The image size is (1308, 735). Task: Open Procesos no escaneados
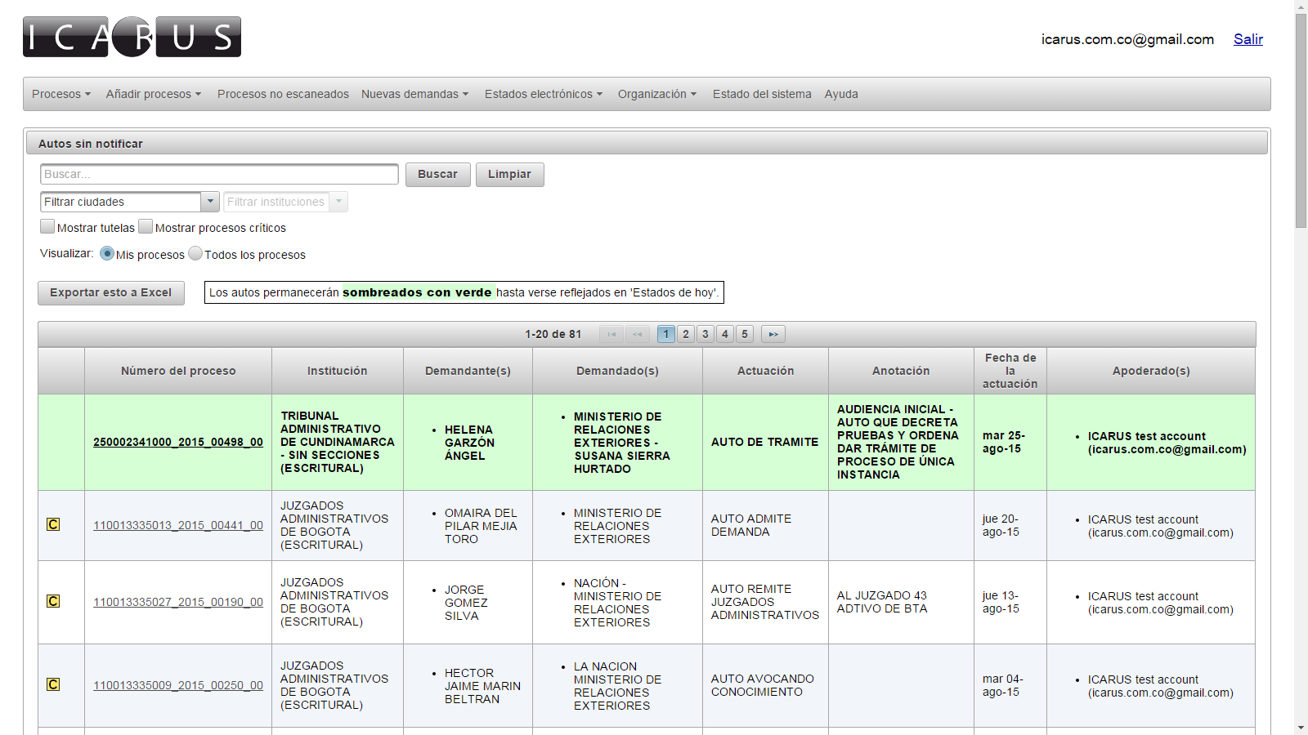283,94
